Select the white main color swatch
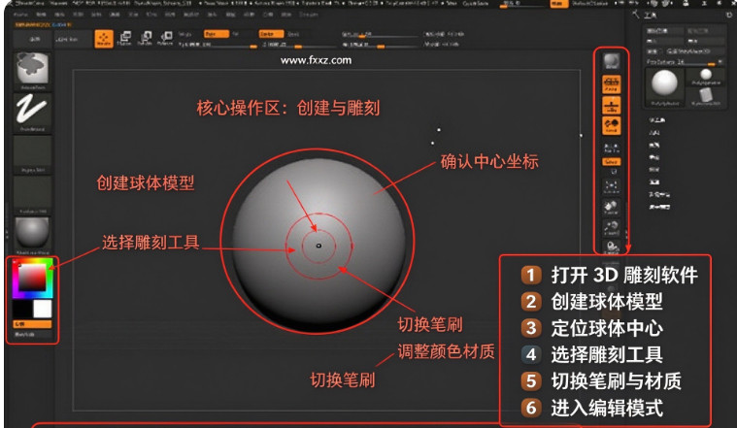737x428 pixels. 43,309
